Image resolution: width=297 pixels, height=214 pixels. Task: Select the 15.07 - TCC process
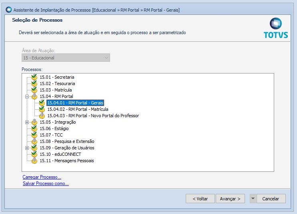point(51,135)
